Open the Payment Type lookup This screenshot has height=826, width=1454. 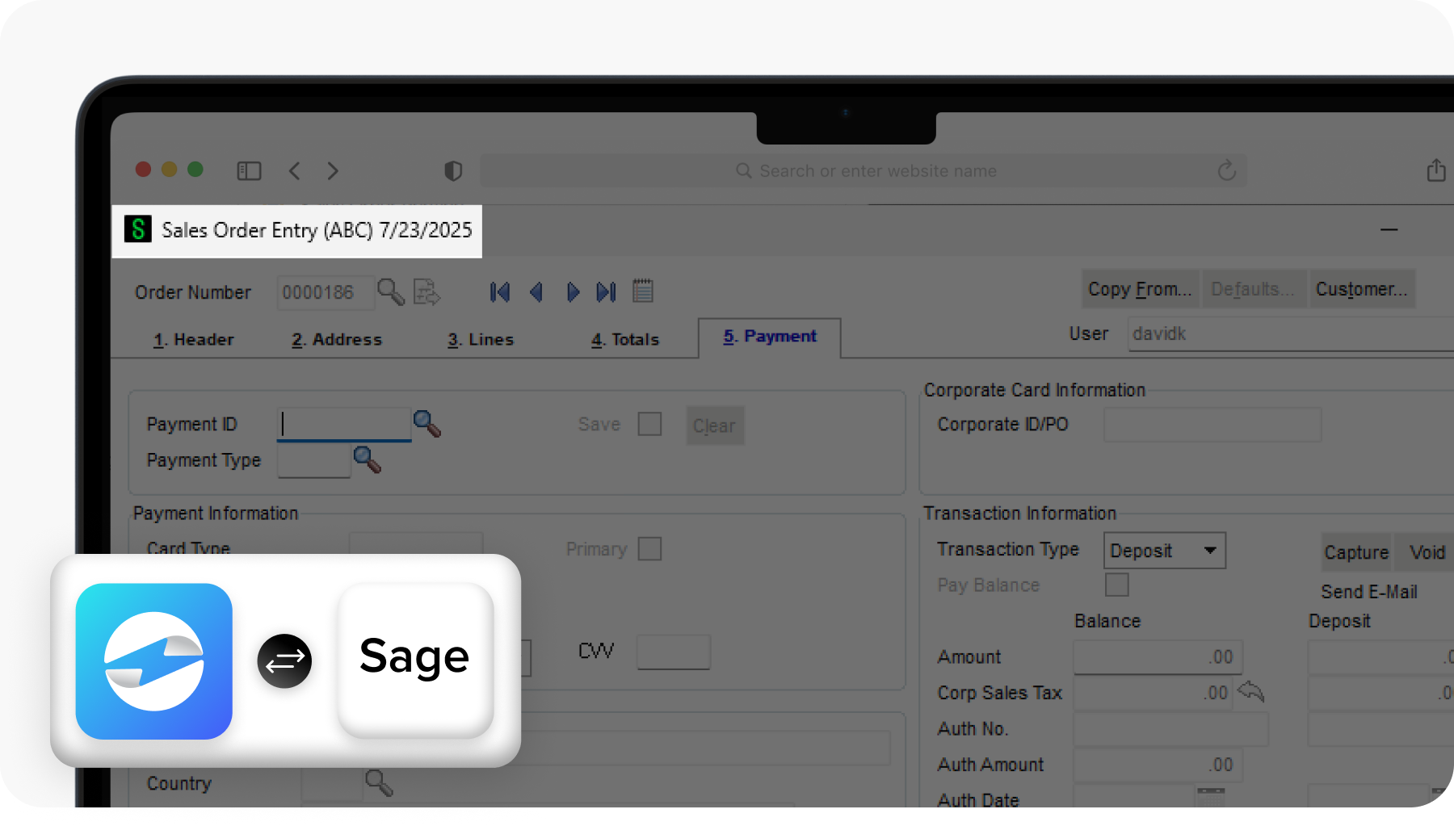pos(368,459)
